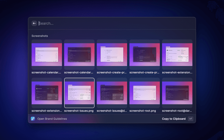The height and width of the screenshot is (140, 224).
Task: Select the screenshot-root.png thumbnail image
Action: (145, 93)
